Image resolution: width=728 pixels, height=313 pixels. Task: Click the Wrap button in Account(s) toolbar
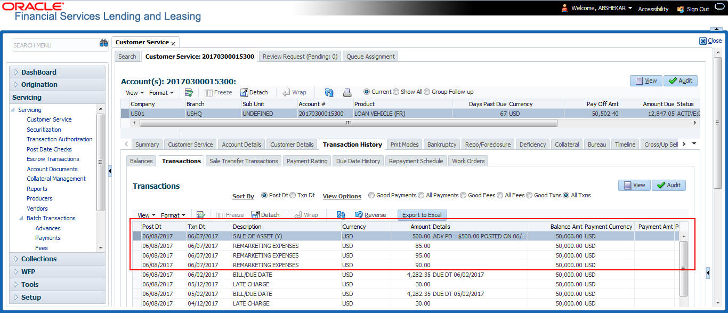pyautogui.click(x=295, y=92)
